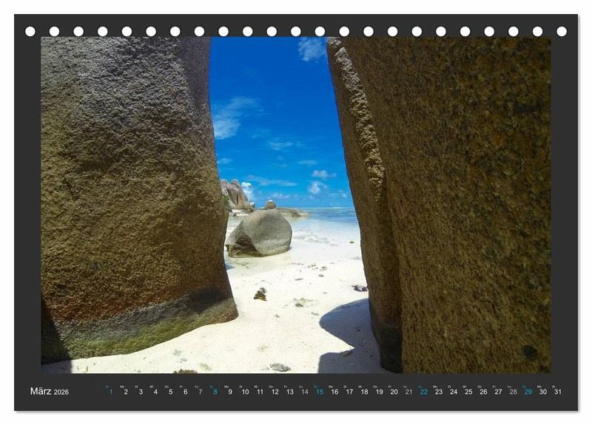
Task: Click the last spiral binding hole on right
Action: point(562,31)
